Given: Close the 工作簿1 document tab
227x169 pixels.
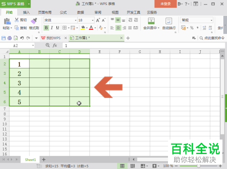Looking at the screenshot, I should point(121,38).
